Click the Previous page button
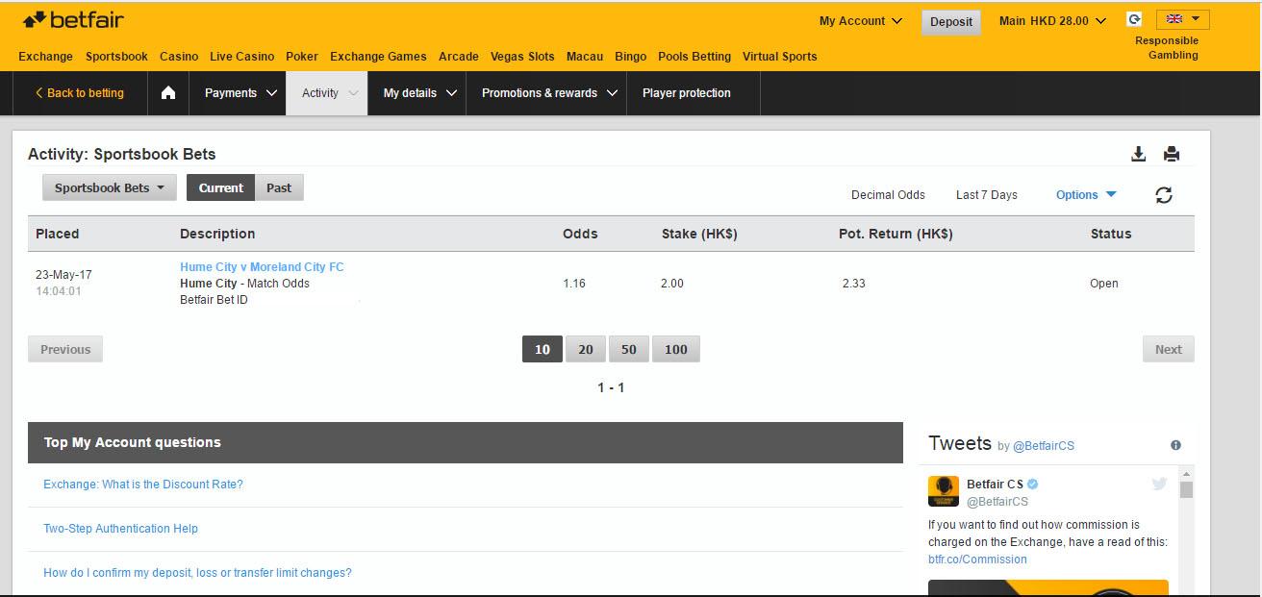This screenshot has width=1262, height=597. 65,349
